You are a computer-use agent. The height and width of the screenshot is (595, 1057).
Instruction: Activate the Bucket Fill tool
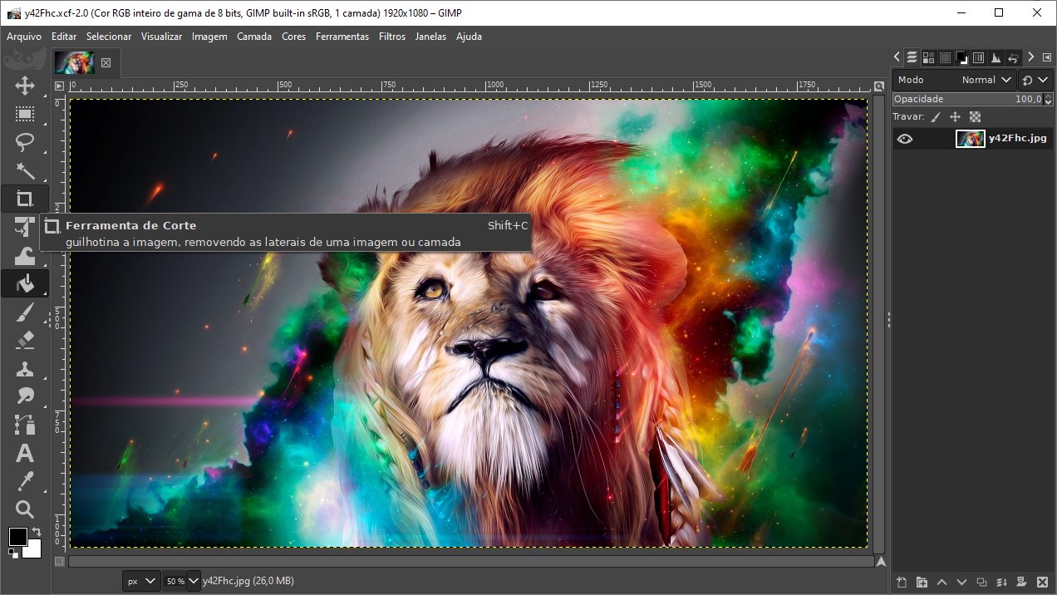25,283
